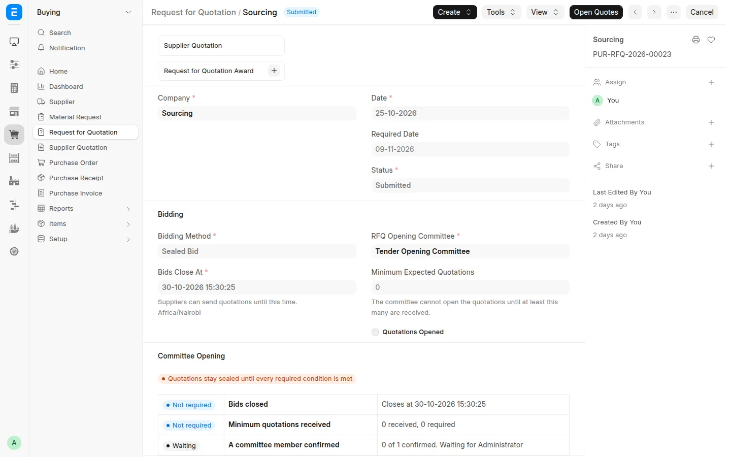Click the Cancel button

coord(702,12)
